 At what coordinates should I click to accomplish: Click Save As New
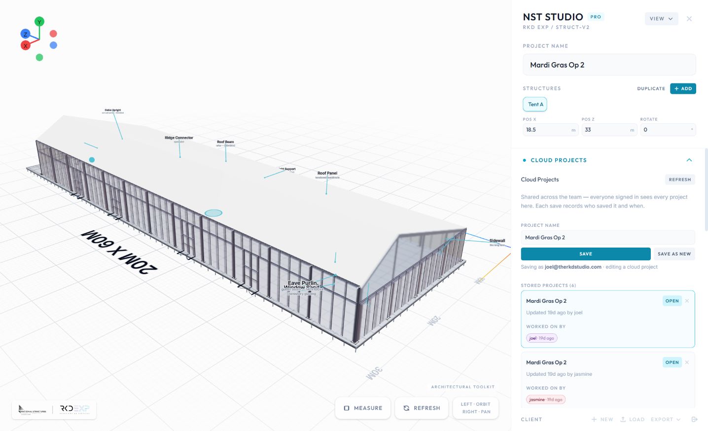tap(674, 254)
